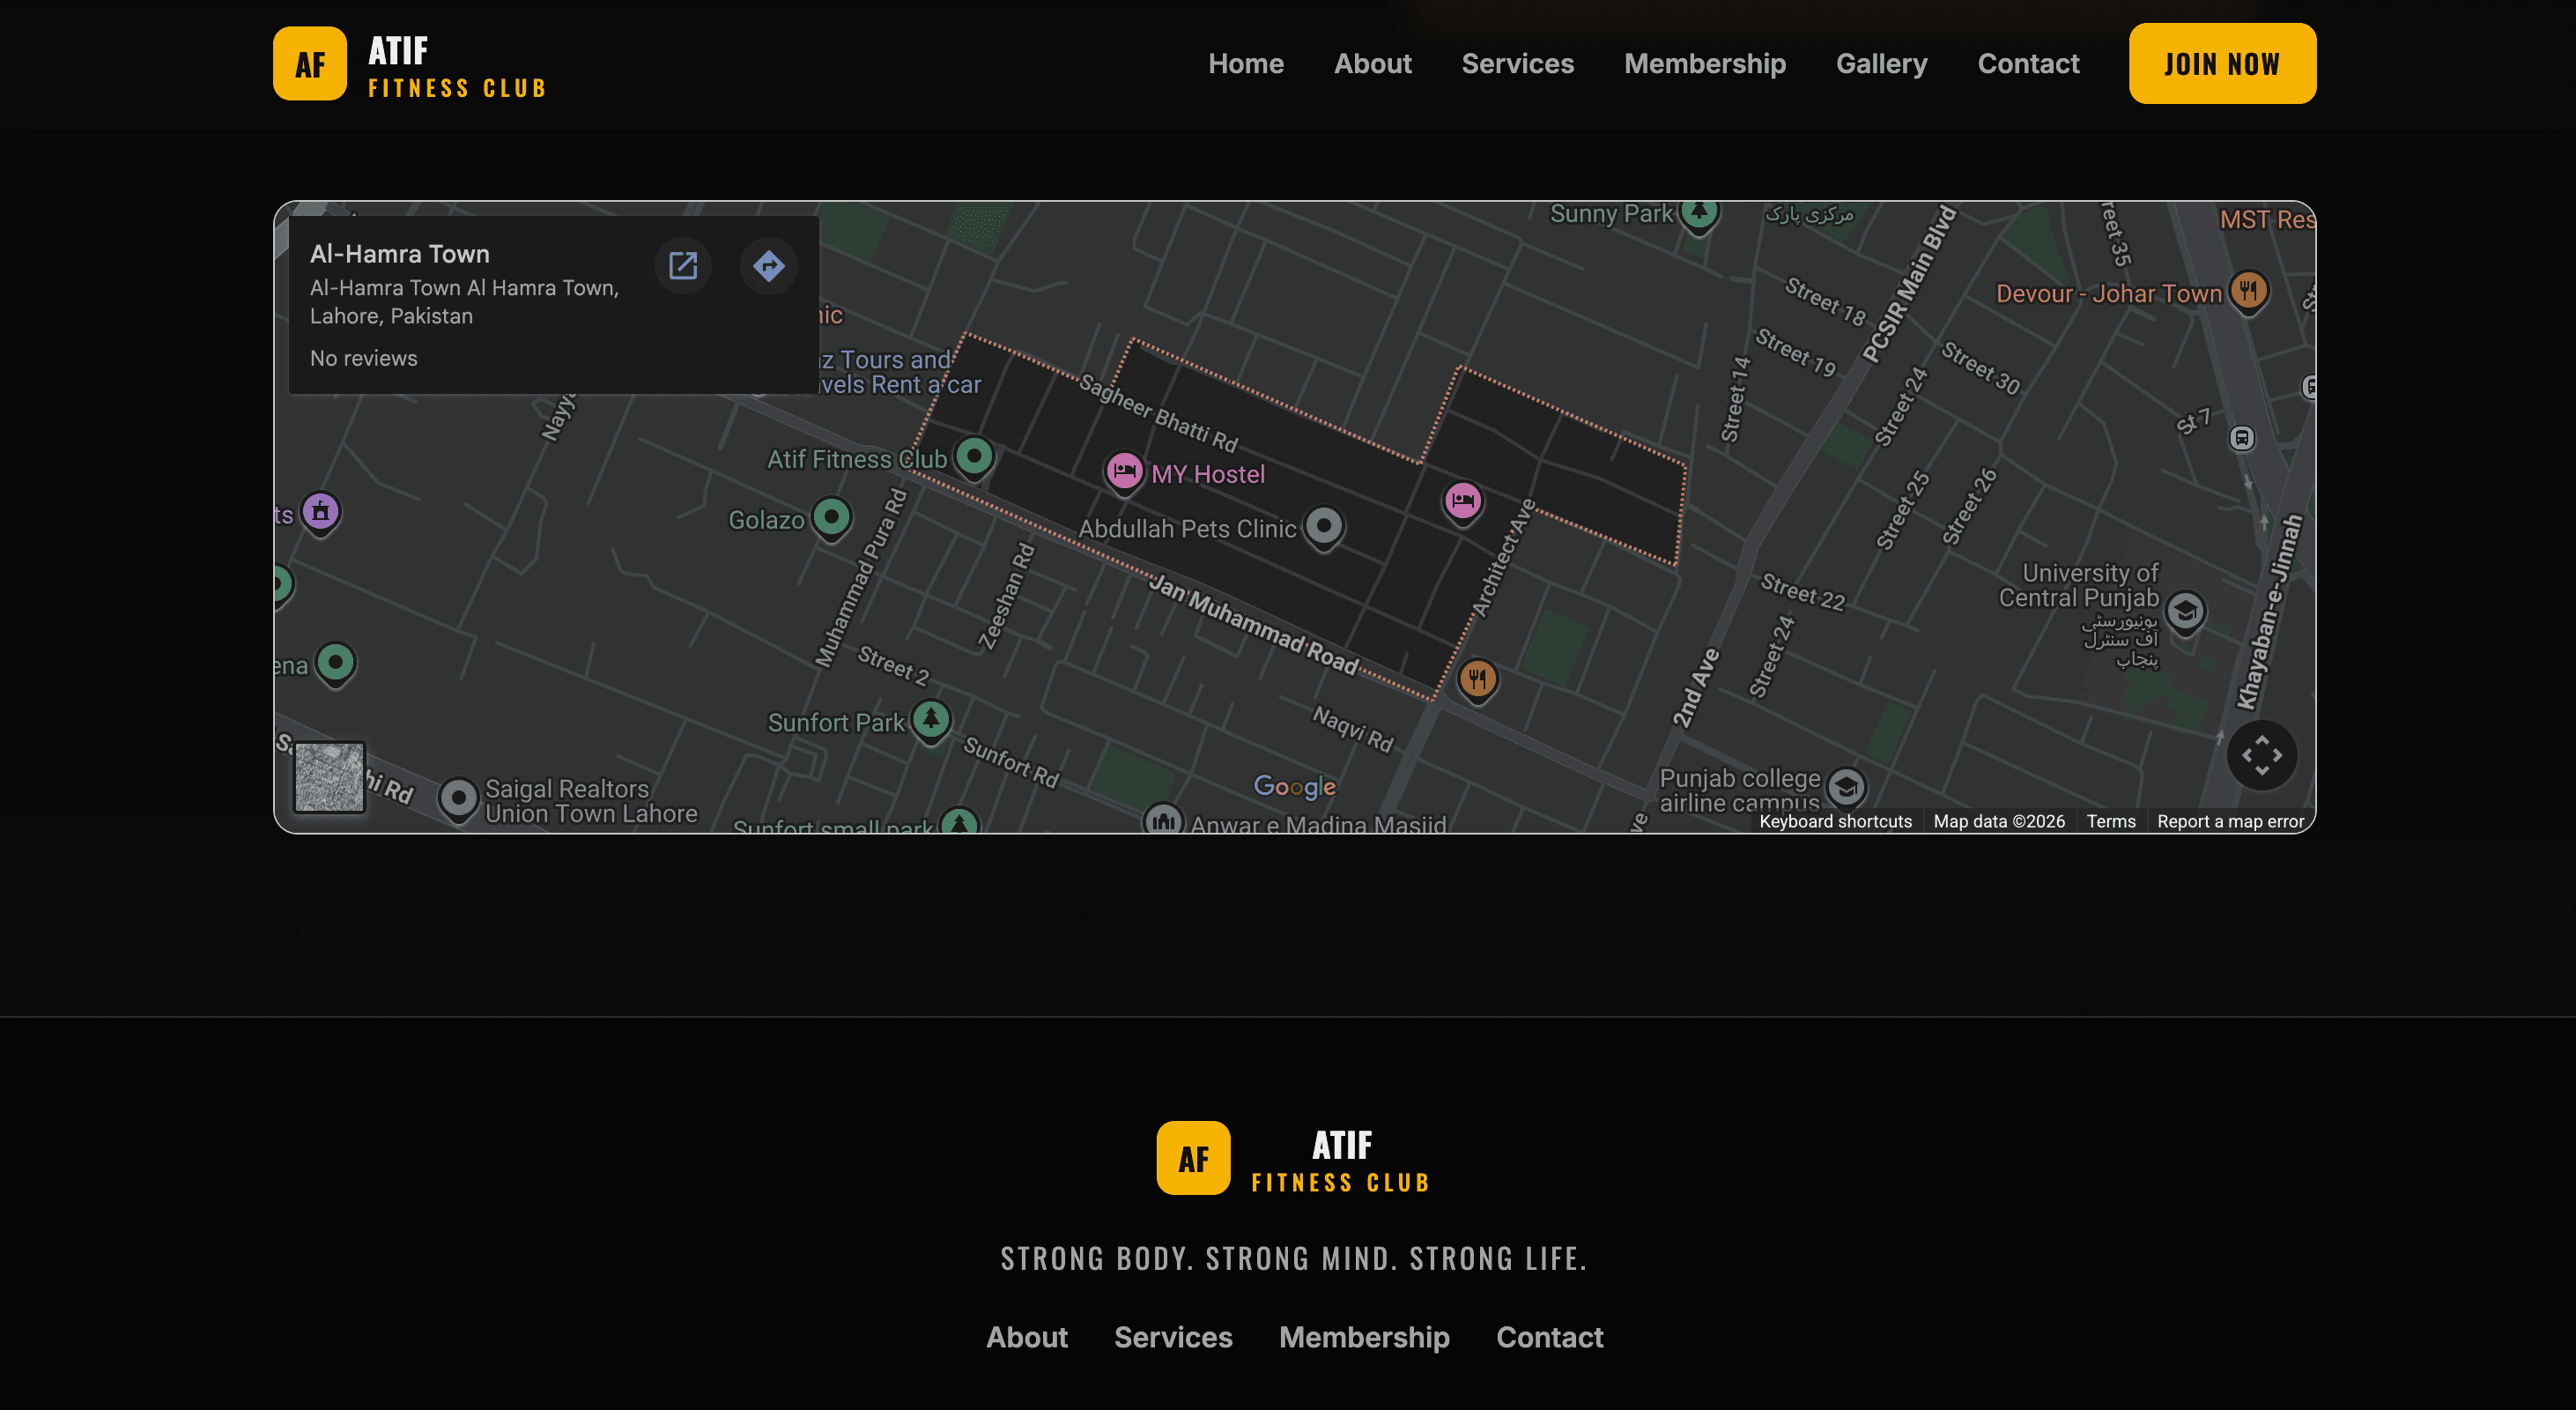
Task: Click the map Terms link
Action: click(2110, 821)
